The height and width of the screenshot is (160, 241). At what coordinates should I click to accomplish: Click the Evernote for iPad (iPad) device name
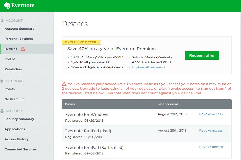pos(88,131)
